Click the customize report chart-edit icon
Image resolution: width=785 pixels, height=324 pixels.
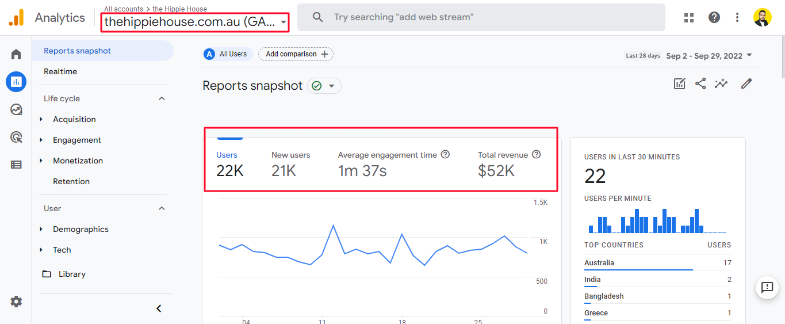point(679,83)
